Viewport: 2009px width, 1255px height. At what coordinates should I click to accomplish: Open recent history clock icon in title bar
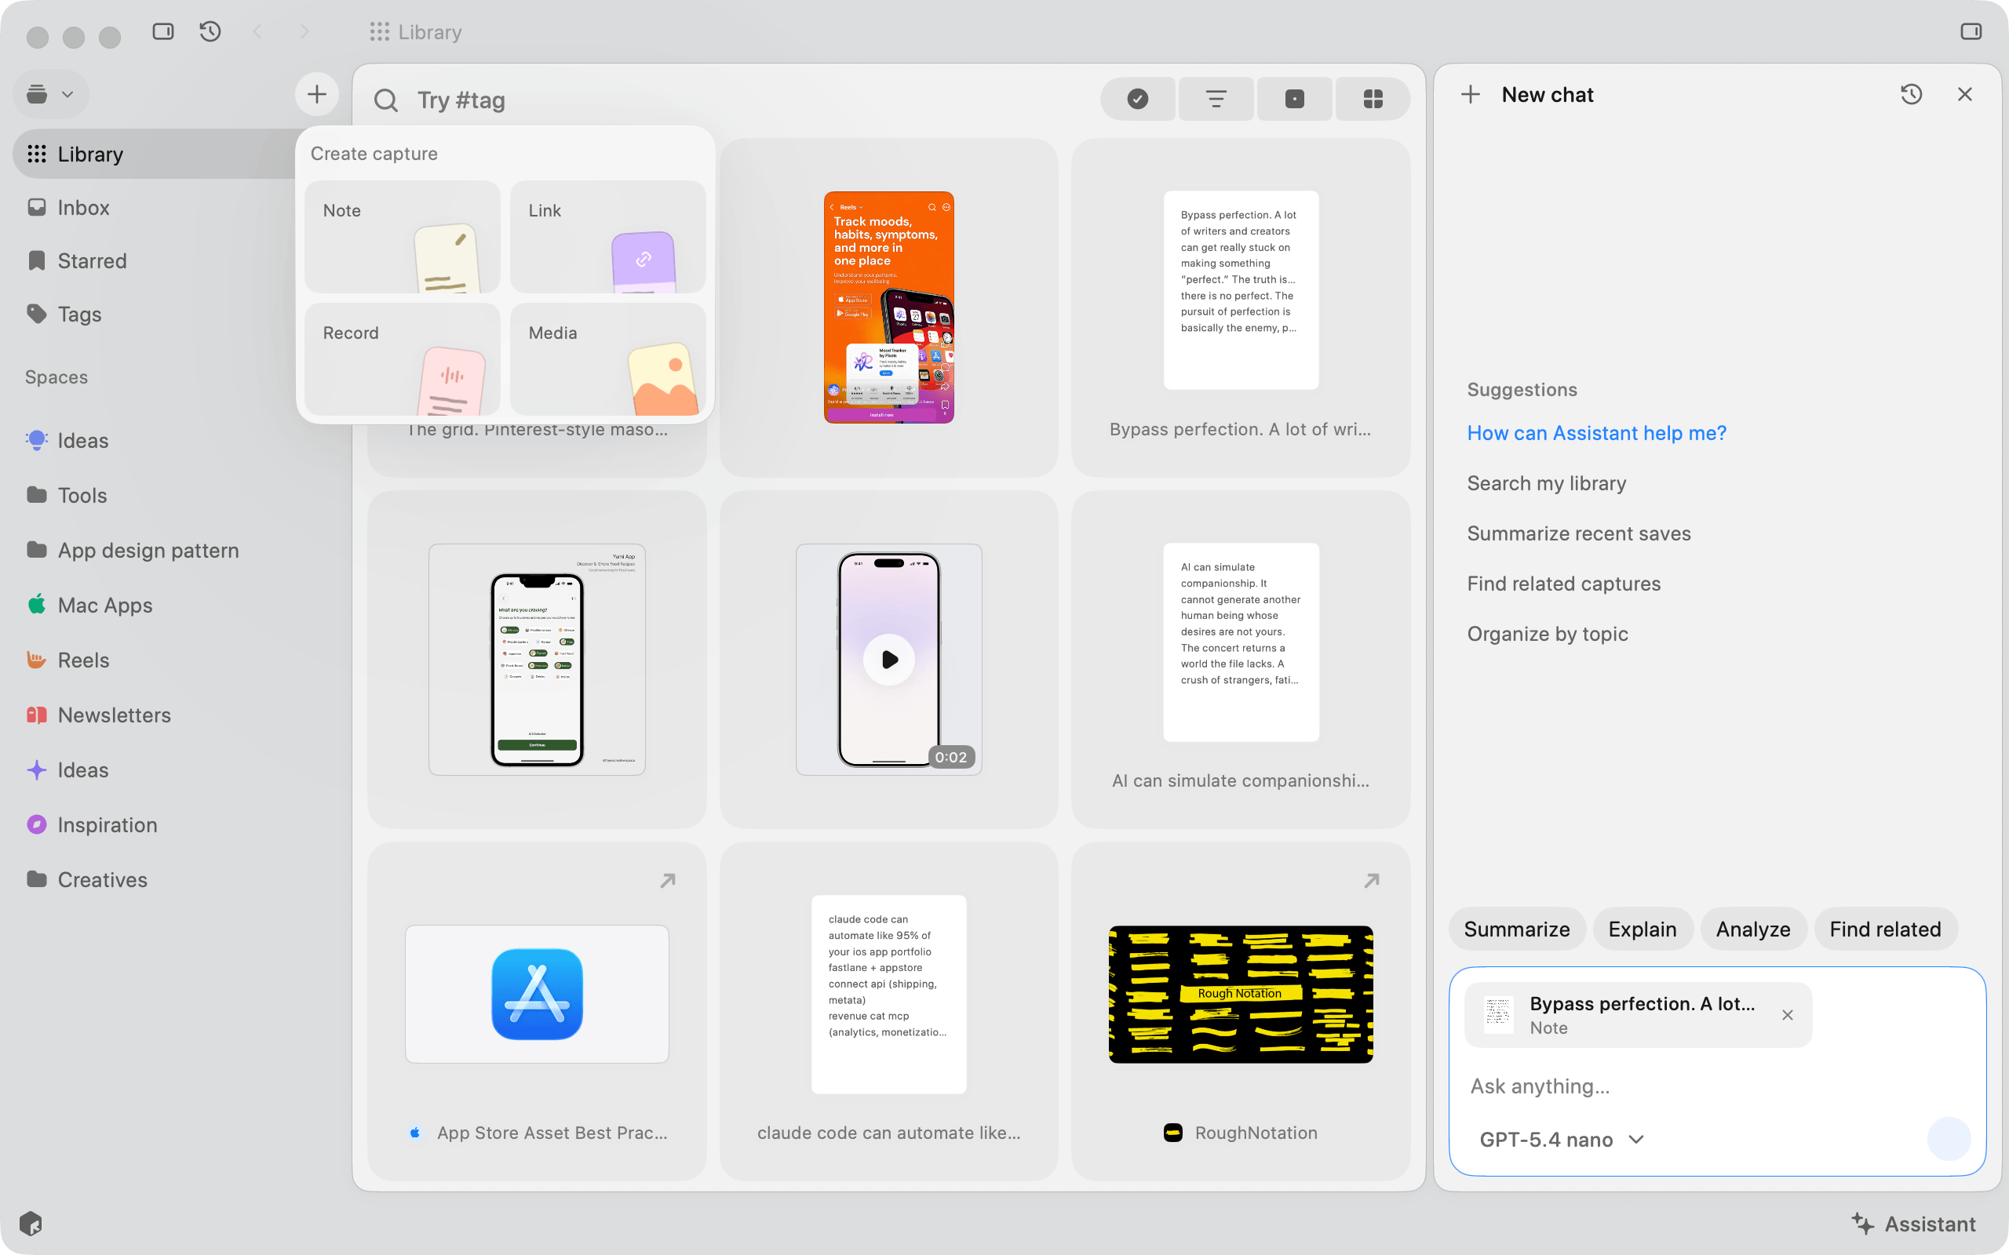[x=210, y=31]
